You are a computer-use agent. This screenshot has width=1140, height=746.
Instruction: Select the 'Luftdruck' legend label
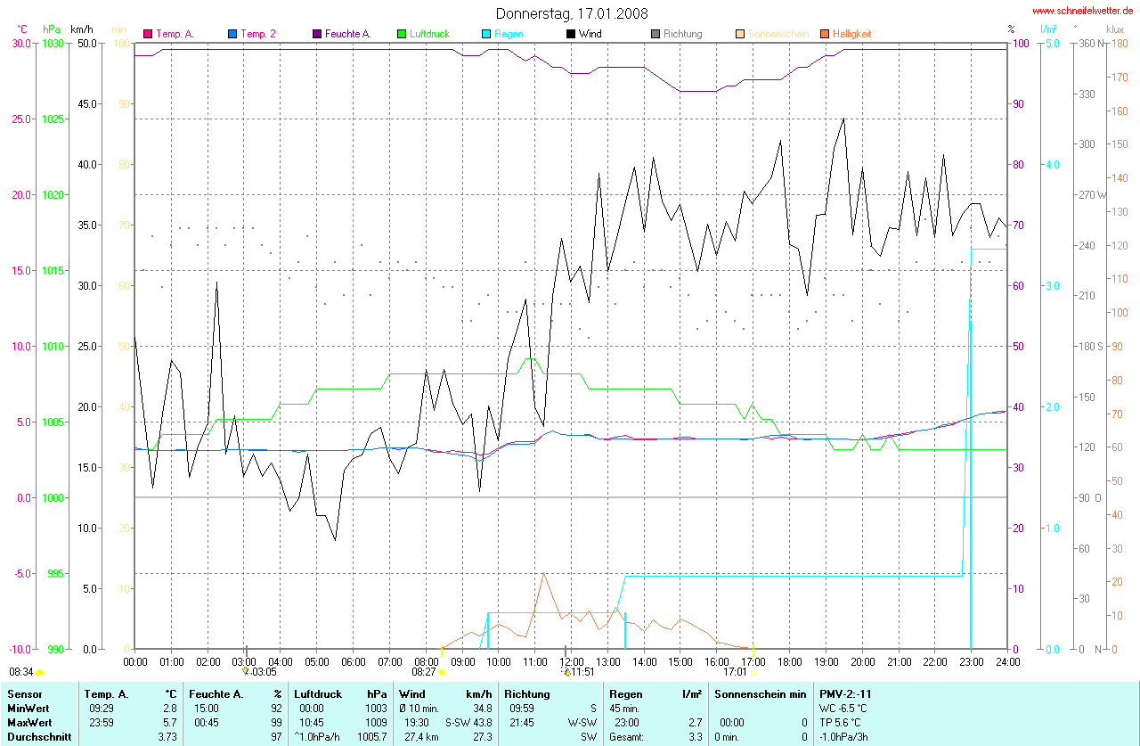(x=429, y=34)
